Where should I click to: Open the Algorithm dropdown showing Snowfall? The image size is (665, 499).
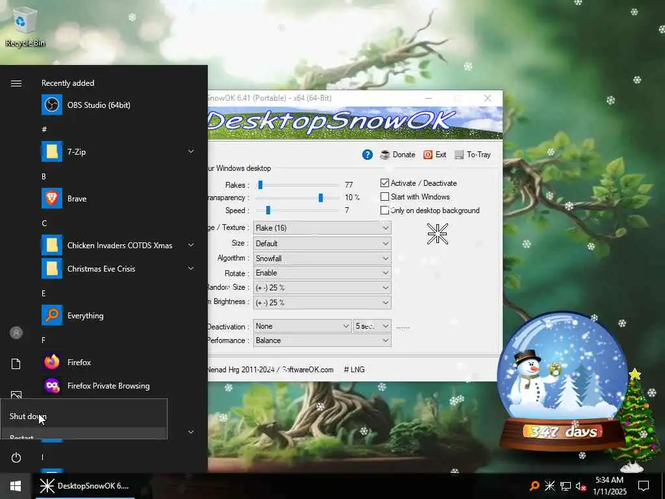coord(322,259)
